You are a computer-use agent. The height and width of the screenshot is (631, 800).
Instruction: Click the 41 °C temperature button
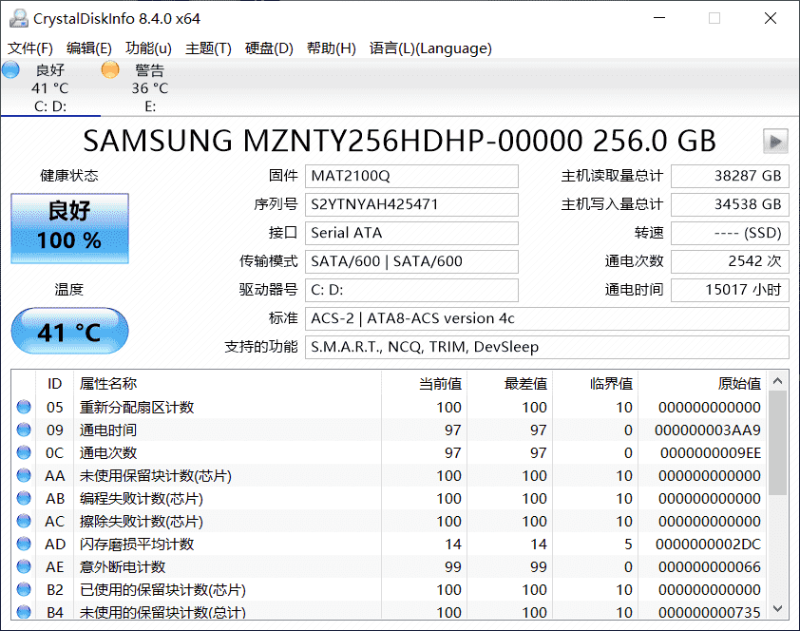click(x=70, y=331)
